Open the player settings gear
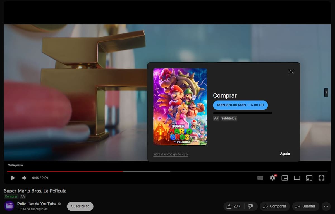 click(272, 178)
